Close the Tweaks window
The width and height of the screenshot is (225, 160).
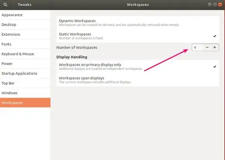pyautogui.click(x=220, y=5)
